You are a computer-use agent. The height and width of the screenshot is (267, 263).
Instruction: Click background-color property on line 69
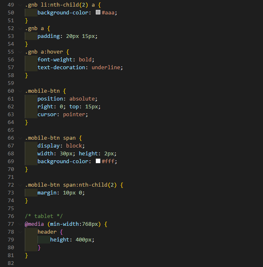(63, 162)
